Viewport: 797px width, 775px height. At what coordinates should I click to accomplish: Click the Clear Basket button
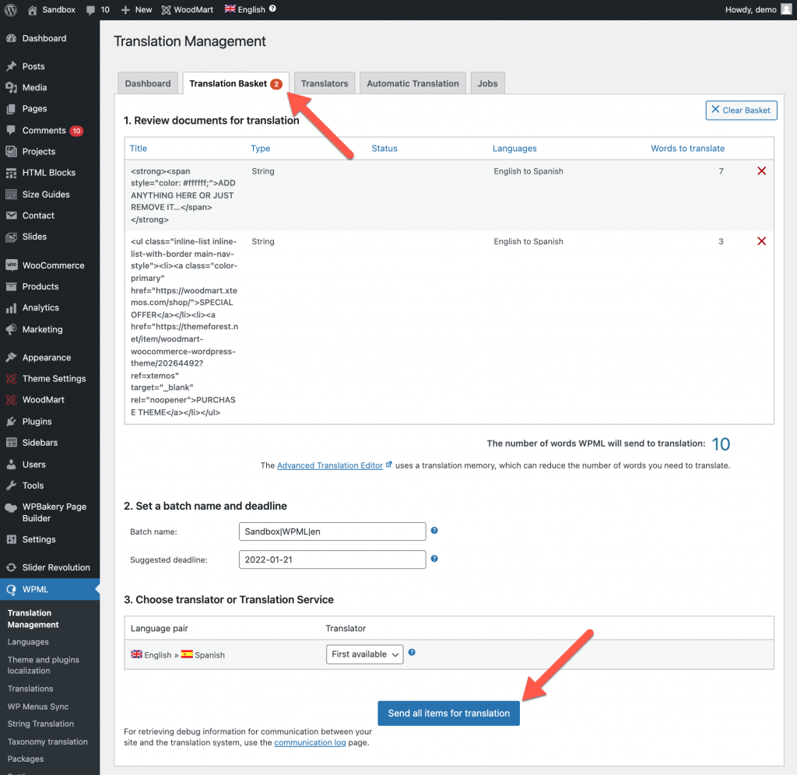[741, 110]
